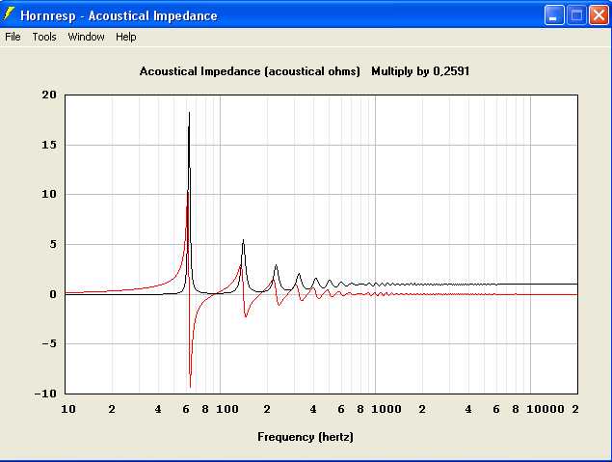This screenshot has height=462, width=612.
Task: Click the third black peak above 200 Hz
Action: click(276, 266)
